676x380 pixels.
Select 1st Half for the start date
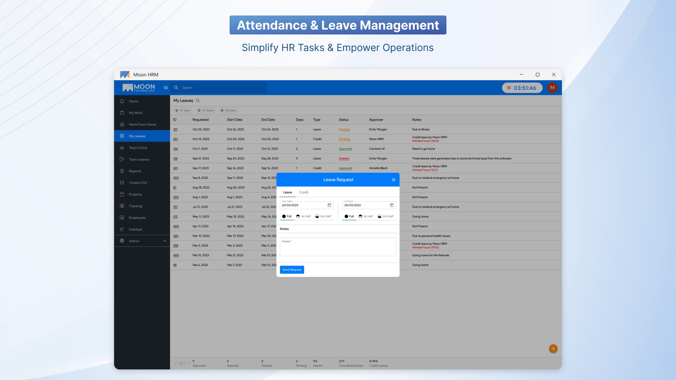303,216
